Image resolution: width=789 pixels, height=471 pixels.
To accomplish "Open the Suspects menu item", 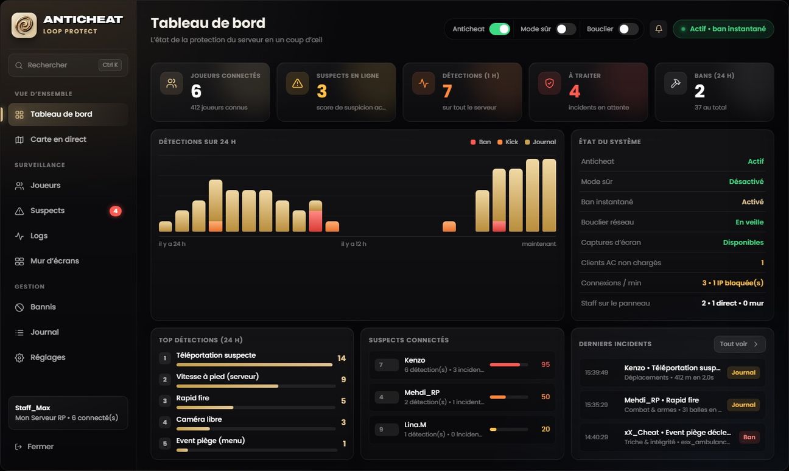I will pyautogui.click(x=68, y=211).
